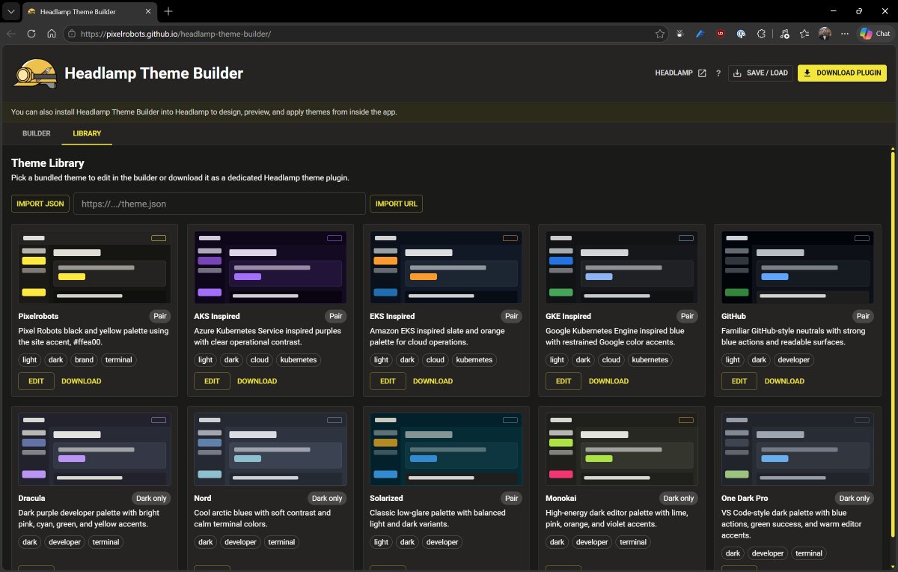Click the 'terminal' tag on Nord card

(281, 541)
